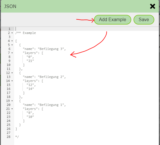This screenshot has width=160, height=145.
Task: Collapse the layers fold at line 21
Action: (x=12, y=109)
